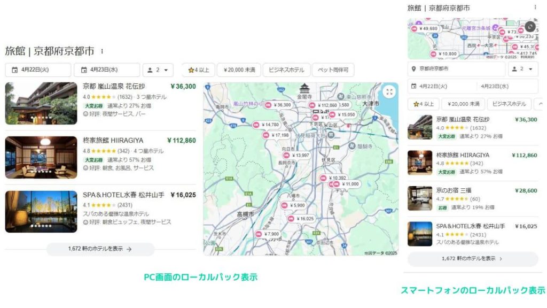Toggle the 4以上 rating filter in PC view

pyautogui.click(x=199, y=70)
